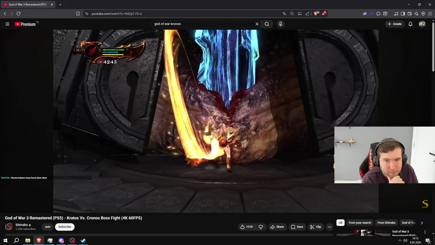The width and height of the screenshot is (435, 245).
Task: Open Brave Shields lion icon
Action: pyautogui.click(x=316, y=14)
